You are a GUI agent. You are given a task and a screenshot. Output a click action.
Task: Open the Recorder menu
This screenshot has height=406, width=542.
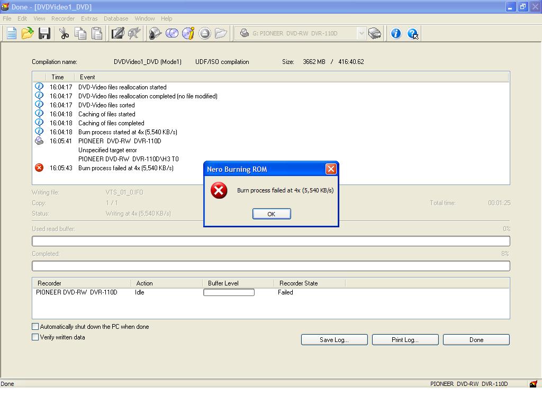pyautogui.click(x=63, y=19)
